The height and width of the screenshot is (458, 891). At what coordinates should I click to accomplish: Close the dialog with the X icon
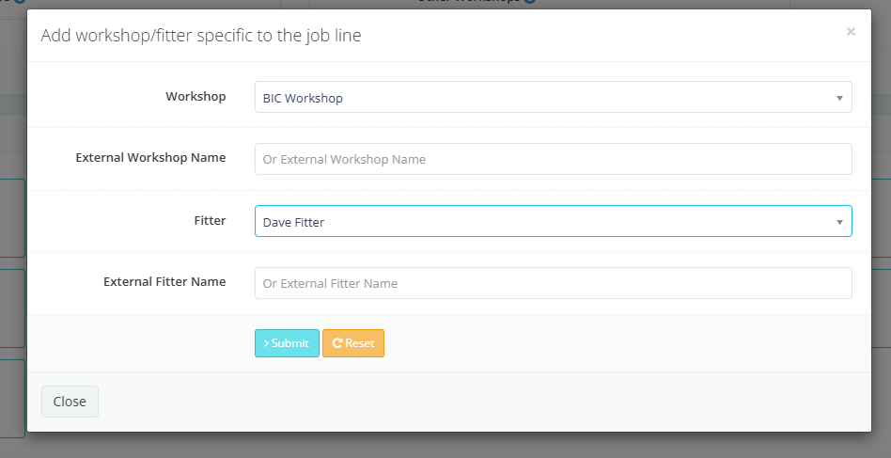(851, 32)
